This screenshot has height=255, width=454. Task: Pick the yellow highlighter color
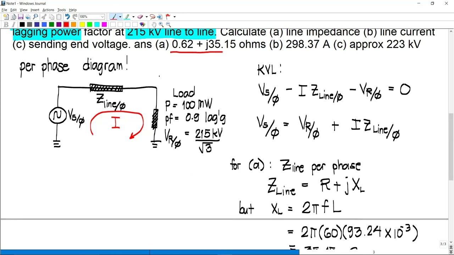(82, 24)
